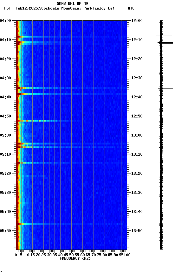Click the '12:50' UTC time label
This screenshot has height=275, width=175.
(x=137, y=116)
